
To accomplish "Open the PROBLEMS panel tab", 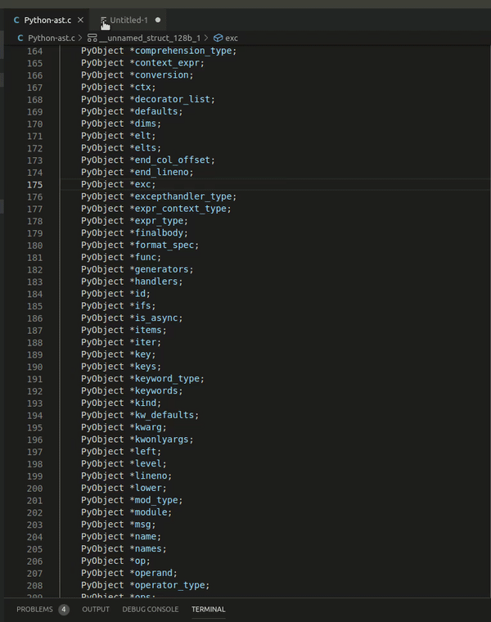I will pyautogui.click(x=34, y=609).
